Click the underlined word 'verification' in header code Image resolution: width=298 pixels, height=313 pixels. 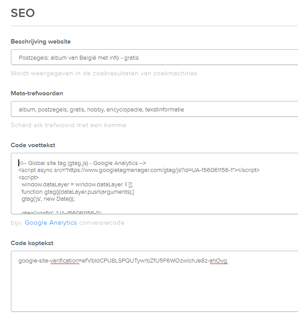[64, 261]
